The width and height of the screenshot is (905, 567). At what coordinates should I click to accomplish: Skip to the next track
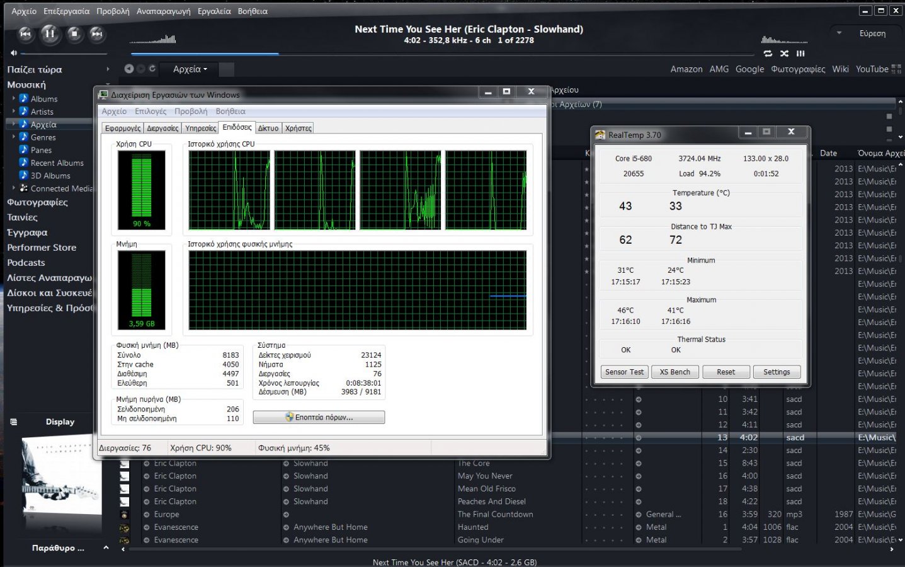pyautogui.click(x=96, y=33)
